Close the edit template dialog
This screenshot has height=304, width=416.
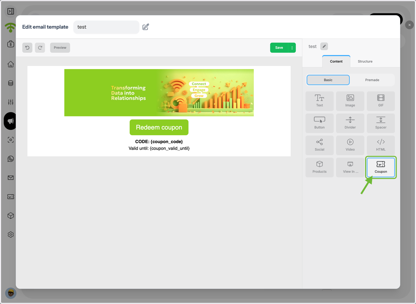point(409,25)
